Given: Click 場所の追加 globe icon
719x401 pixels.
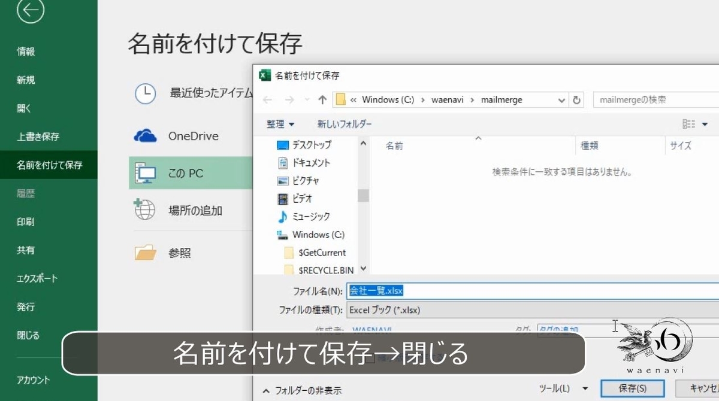Looking at the screenshot, I should (x=144, y=211).
